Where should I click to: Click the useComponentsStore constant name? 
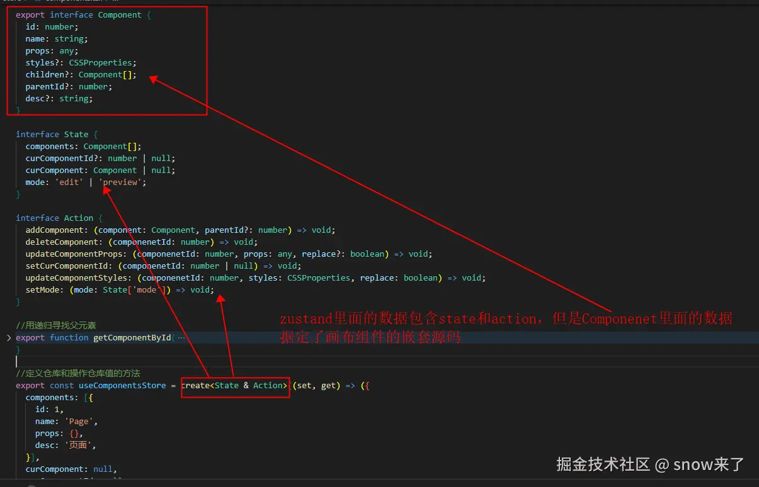pyautogui.click(x=122, y=386)
